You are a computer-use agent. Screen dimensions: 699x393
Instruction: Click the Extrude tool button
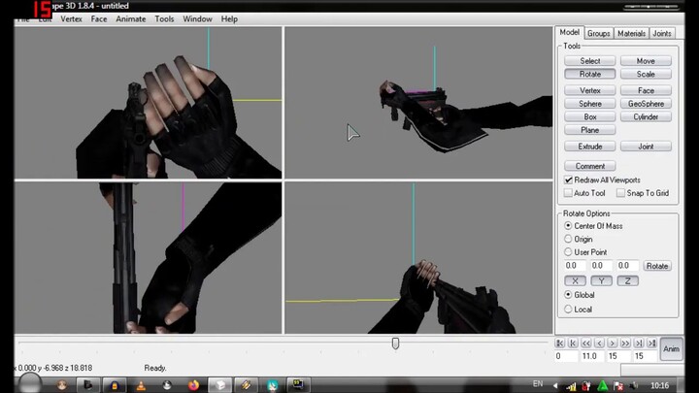590,147
